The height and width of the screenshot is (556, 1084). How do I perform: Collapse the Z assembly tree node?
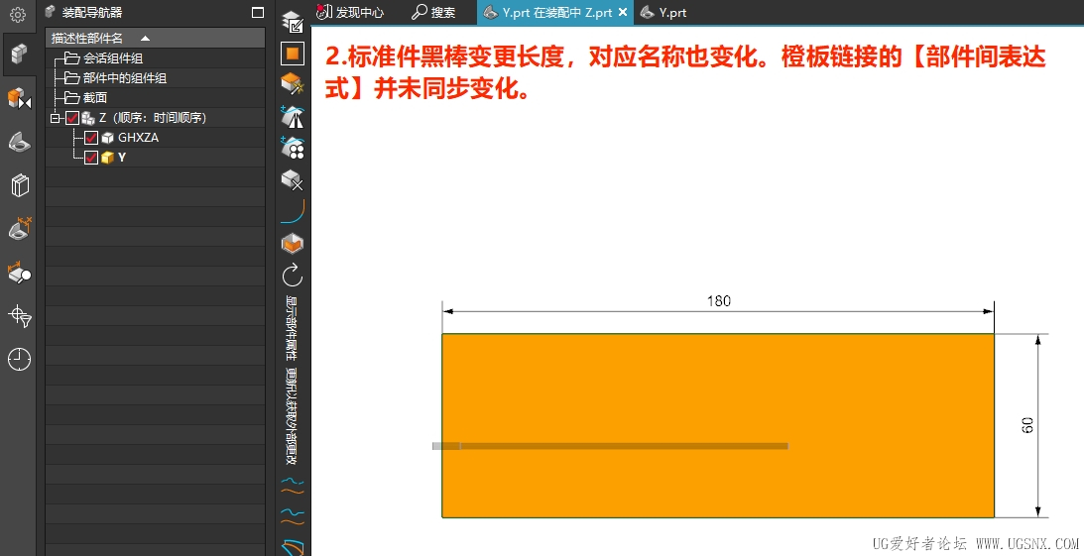click(55, 118)
